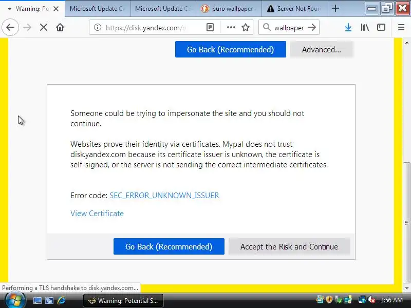Open page actions three-dot menu
The height and width of the screenshot is (308, 411).
click(231, 27)
